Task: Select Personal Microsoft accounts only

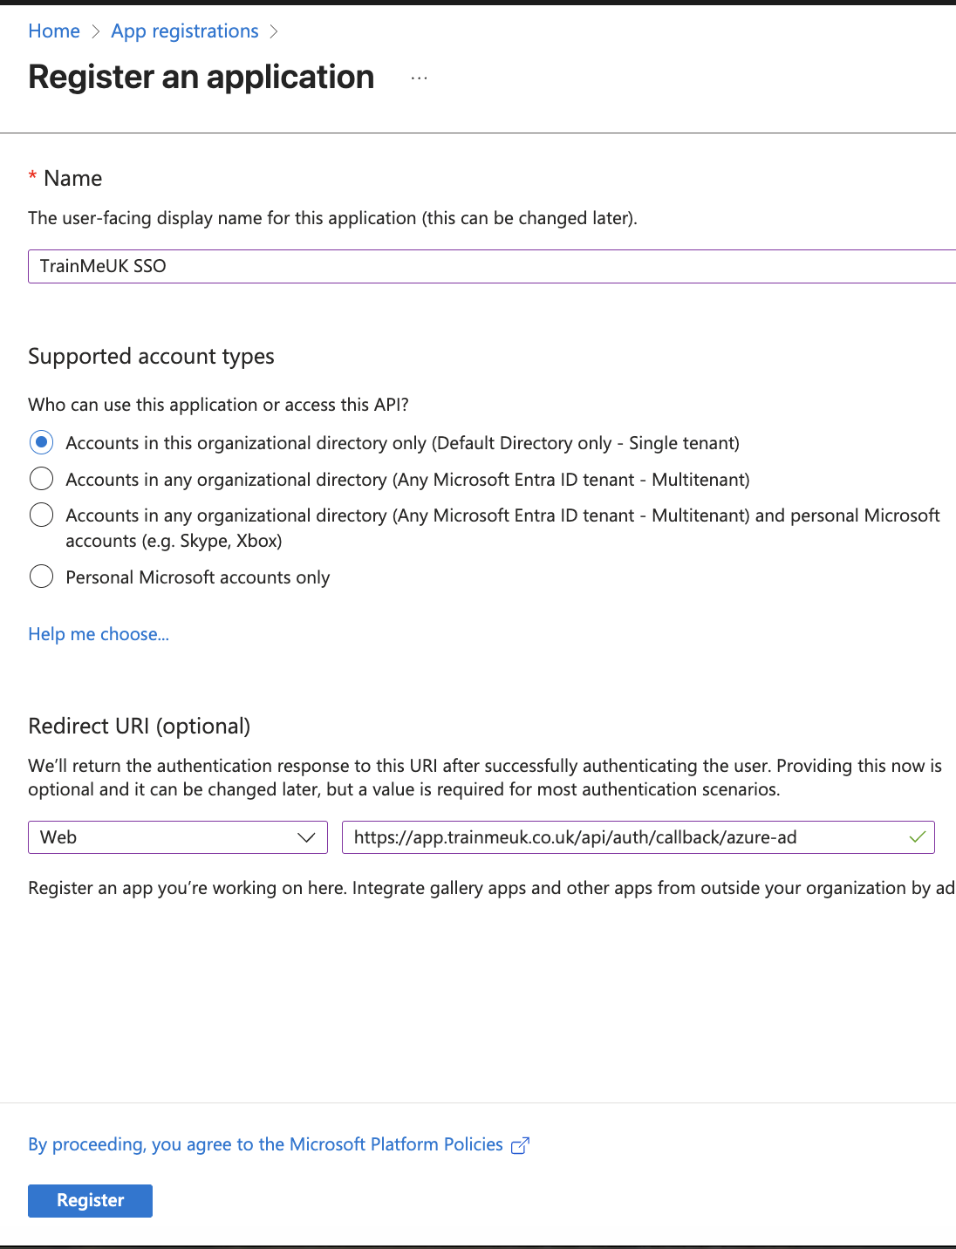Action: tap(41, 577)
